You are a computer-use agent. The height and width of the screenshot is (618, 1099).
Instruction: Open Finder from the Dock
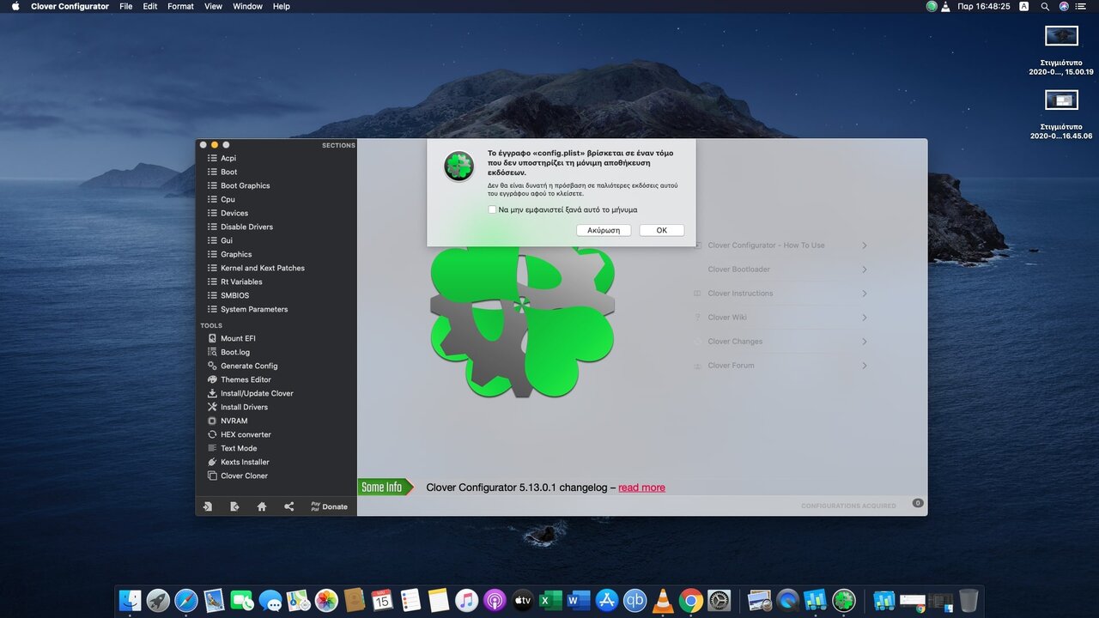(130, 600)
